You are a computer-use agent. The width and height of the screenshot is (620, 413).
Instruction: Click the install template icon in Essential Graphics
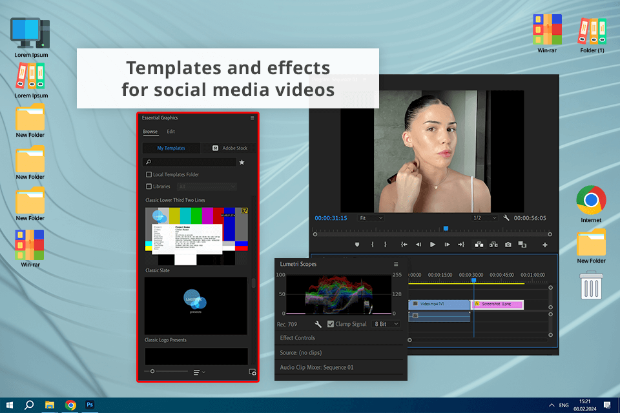click(253, 372)
